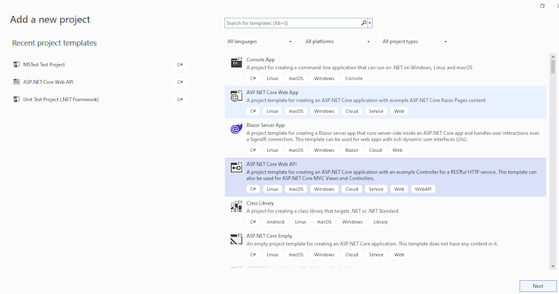Click the WebAPI tag under ASP.NET Core Web API
Image resolution: width=559 pixels, height=294 pixels.
point(423,189)
